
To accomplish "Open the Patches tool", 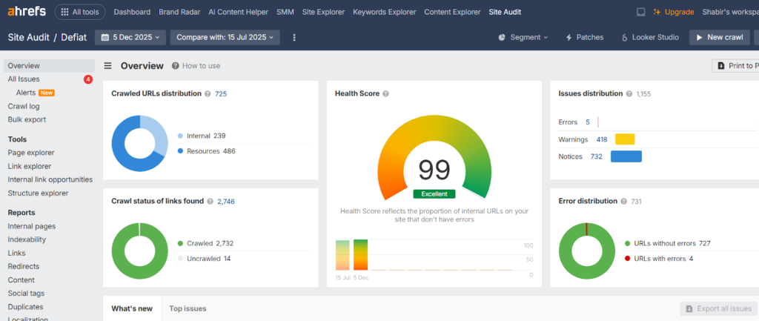I will 584,37.
